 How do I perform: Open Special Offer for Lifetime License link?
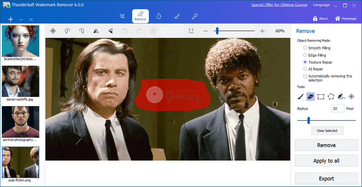coord(279,5)
